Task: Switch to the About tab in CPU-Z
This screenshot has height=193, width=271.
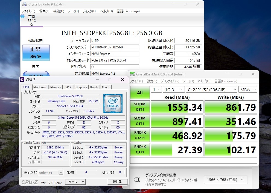Action: tap(106, 87)
